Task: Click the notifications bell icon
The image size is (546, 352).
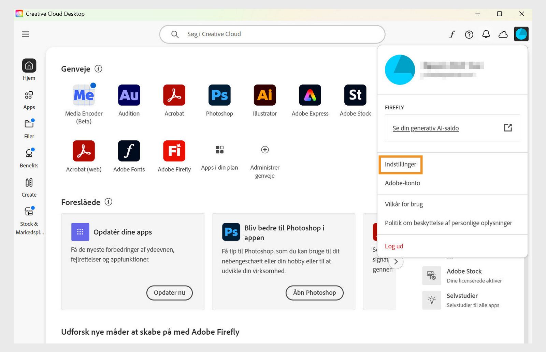Action: pos(486,34)
